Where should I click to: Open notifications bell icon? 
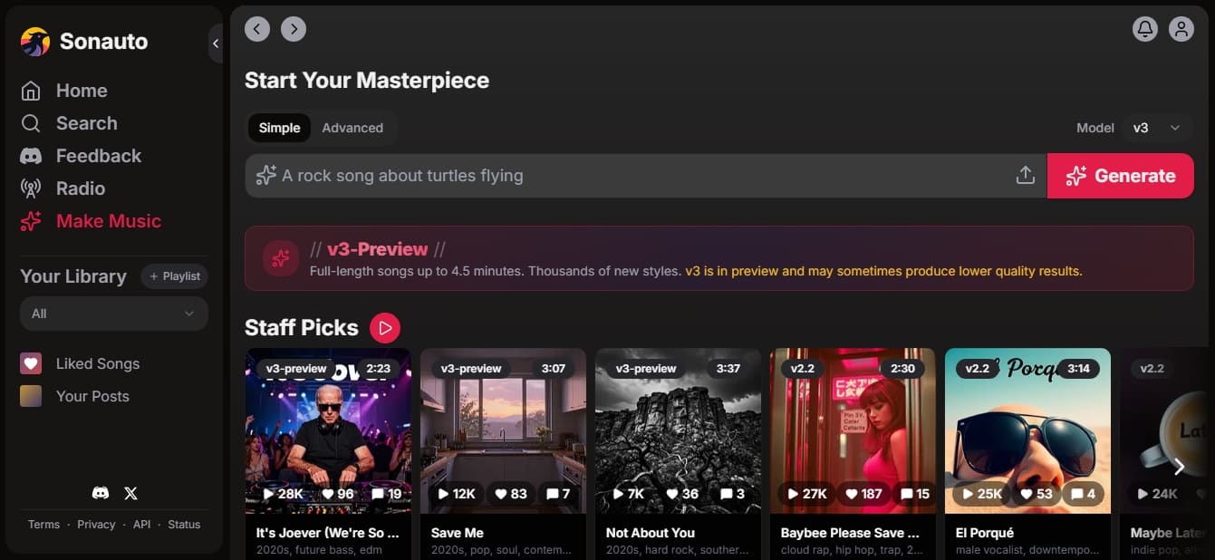(1145, 28)
